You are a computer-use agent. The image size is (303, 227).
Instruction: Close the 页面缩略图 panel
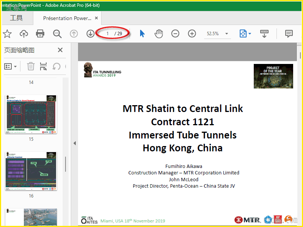[x=60, y=50]
